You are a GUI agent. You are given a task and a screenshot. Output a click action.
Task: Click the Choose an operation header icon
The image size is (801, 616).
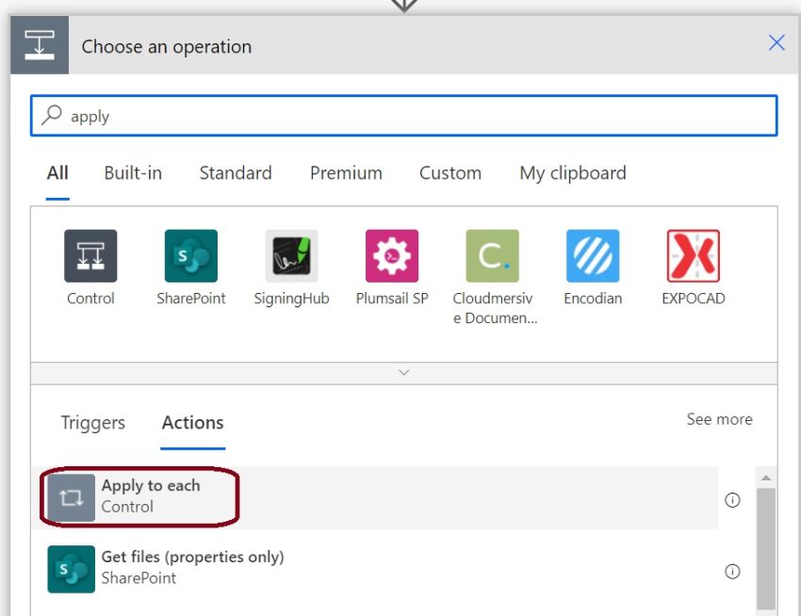tap(40, 42)
